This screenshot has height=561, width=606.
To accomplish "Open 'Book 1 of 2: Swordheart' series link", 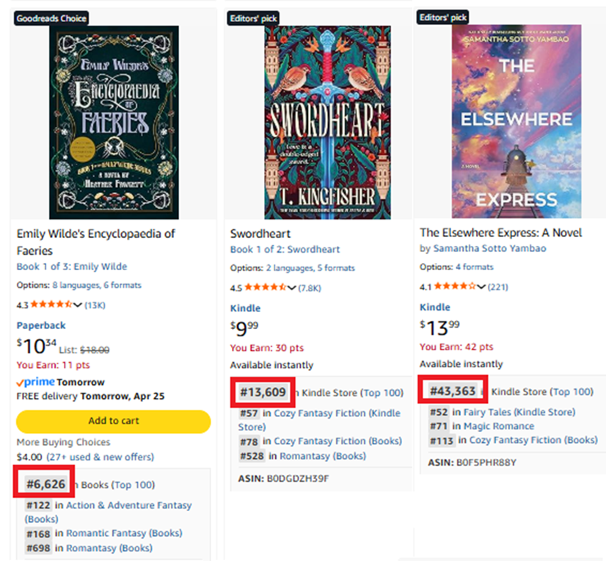I will [285, 250].
